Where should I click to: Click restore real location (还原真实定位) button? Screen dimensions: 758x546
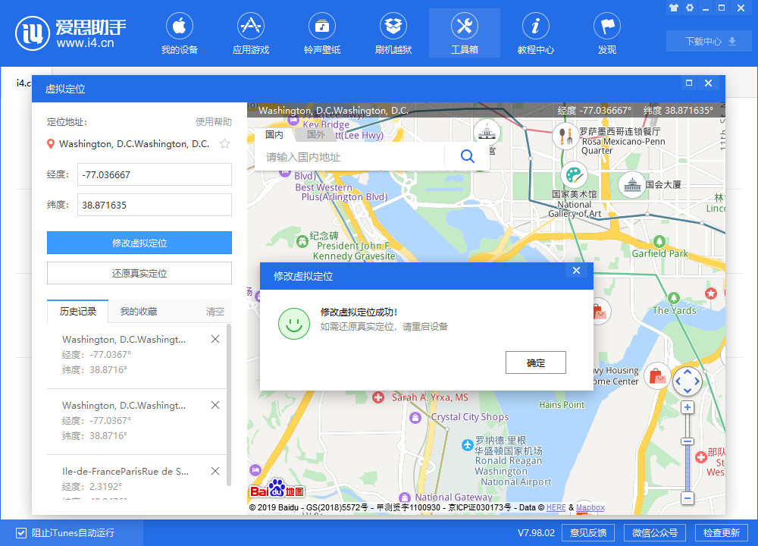click(139, 273)
